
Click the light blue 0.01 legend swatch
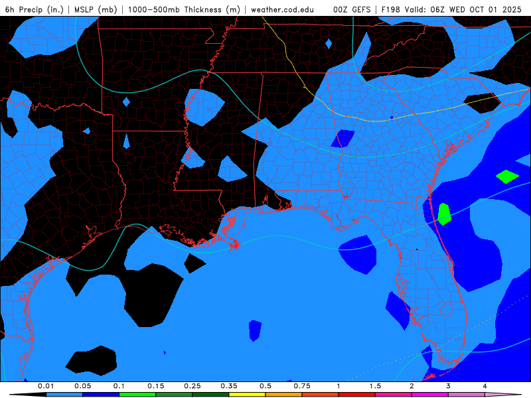64,395
